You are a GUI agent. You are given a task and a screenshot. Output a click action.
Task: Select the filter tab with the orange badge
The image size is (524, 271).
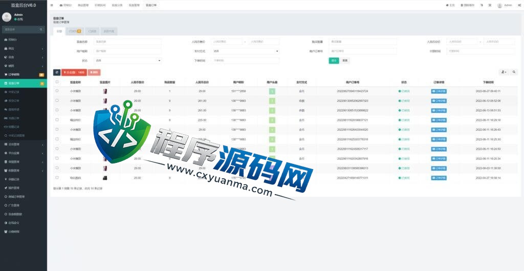click(75, 31)
